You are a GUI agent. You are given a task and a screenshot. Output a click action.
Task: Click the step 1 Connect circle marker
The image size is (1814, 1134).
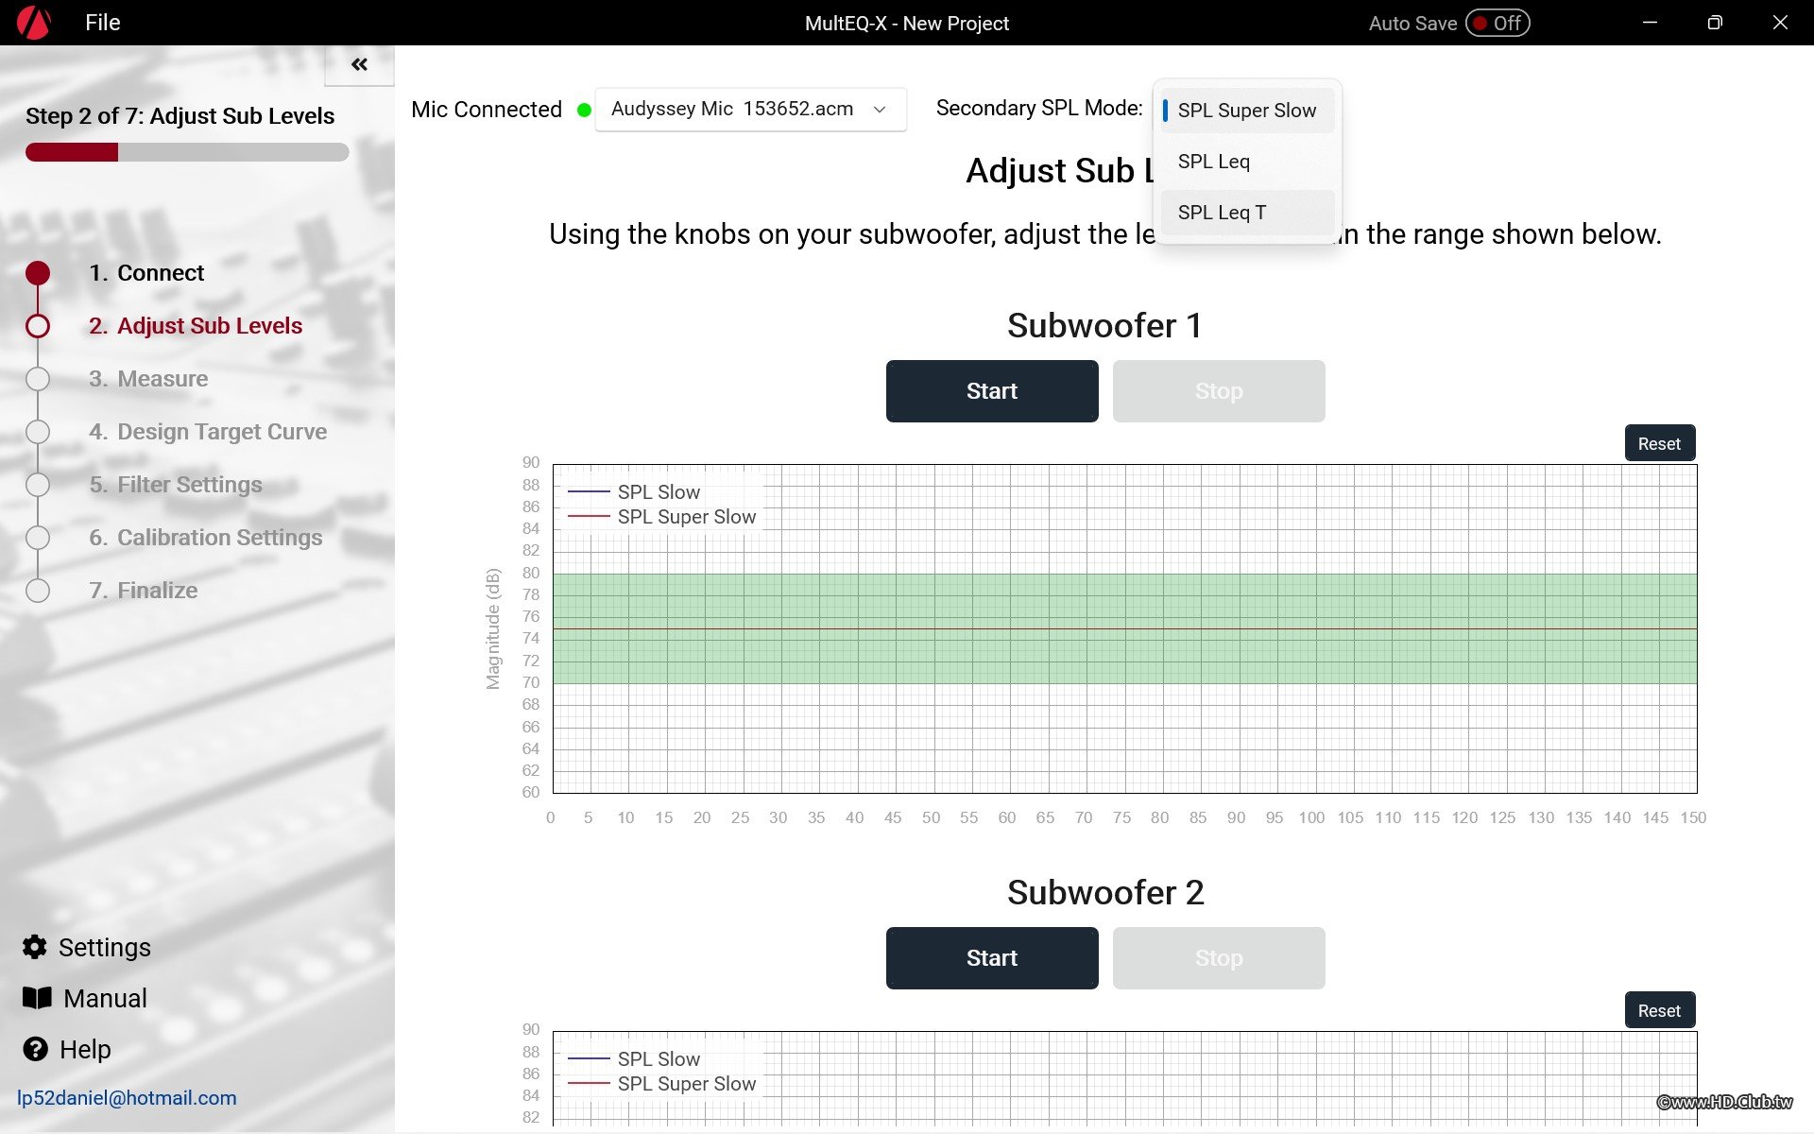coord(38,273)
